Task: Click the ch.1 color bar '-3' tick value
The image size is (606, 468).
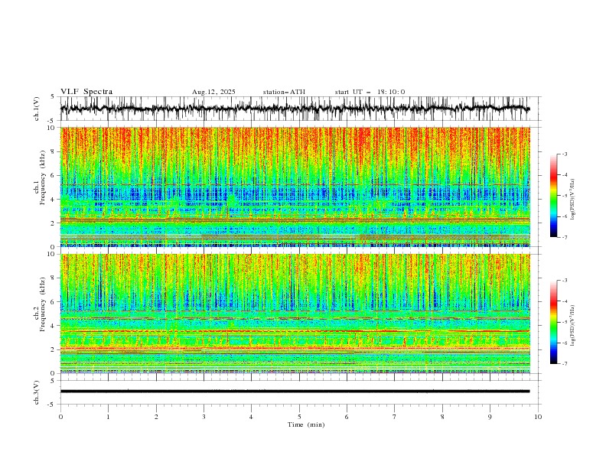Action: pos(565,154)
